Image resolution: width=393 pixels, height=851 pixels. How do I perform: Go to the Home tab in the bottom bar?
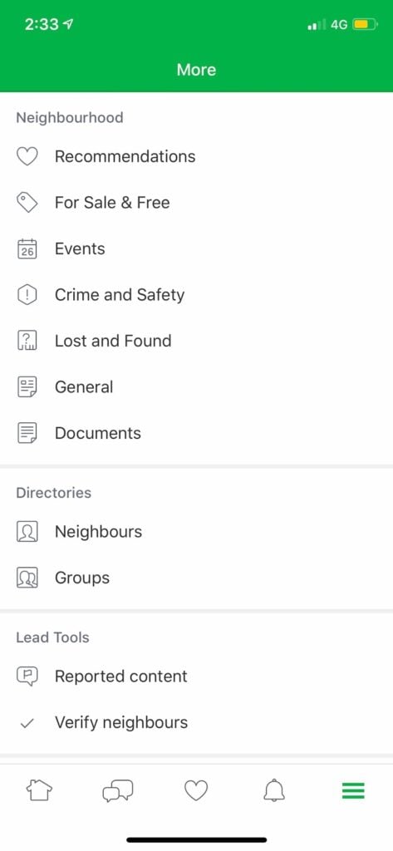[40, 791]
